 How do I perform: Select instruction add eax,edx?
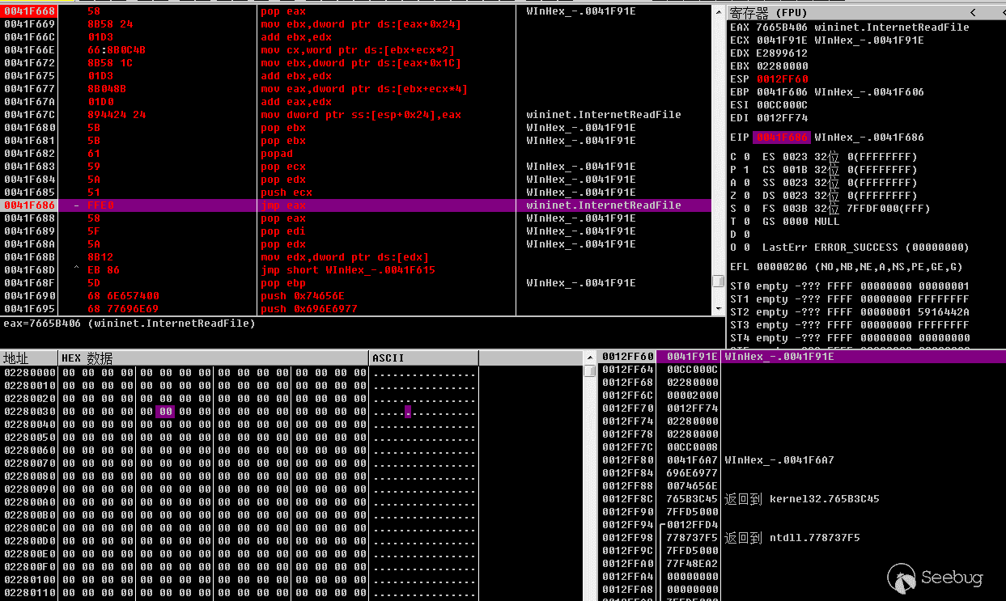tap(296, 102)
